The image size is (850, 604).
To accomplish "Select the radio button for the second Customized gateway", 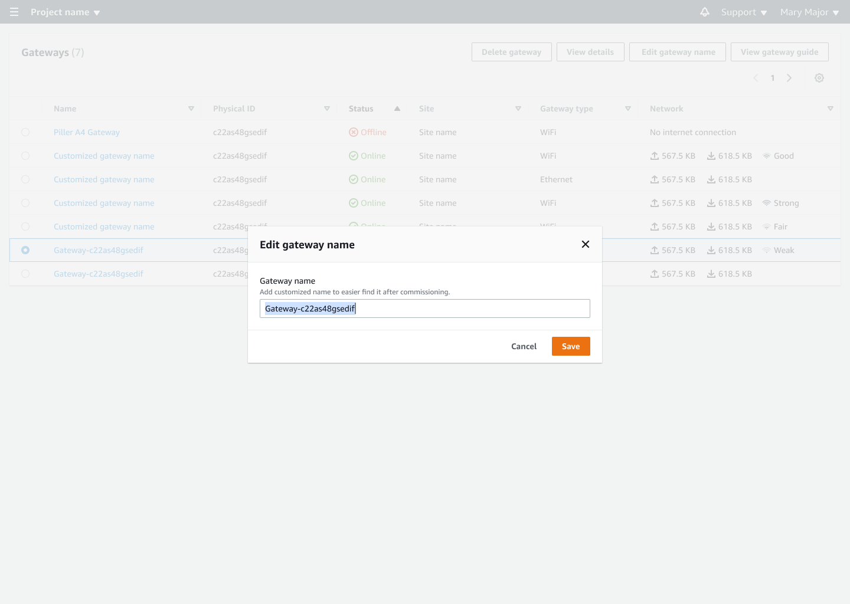I will point(25,179).
